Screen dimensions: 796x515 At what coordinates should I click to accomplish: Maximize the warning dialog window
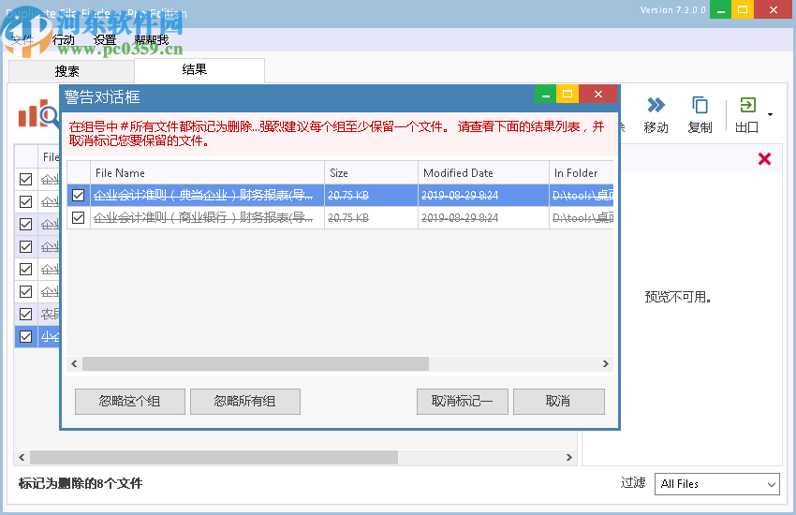click(x=568, y=95)
